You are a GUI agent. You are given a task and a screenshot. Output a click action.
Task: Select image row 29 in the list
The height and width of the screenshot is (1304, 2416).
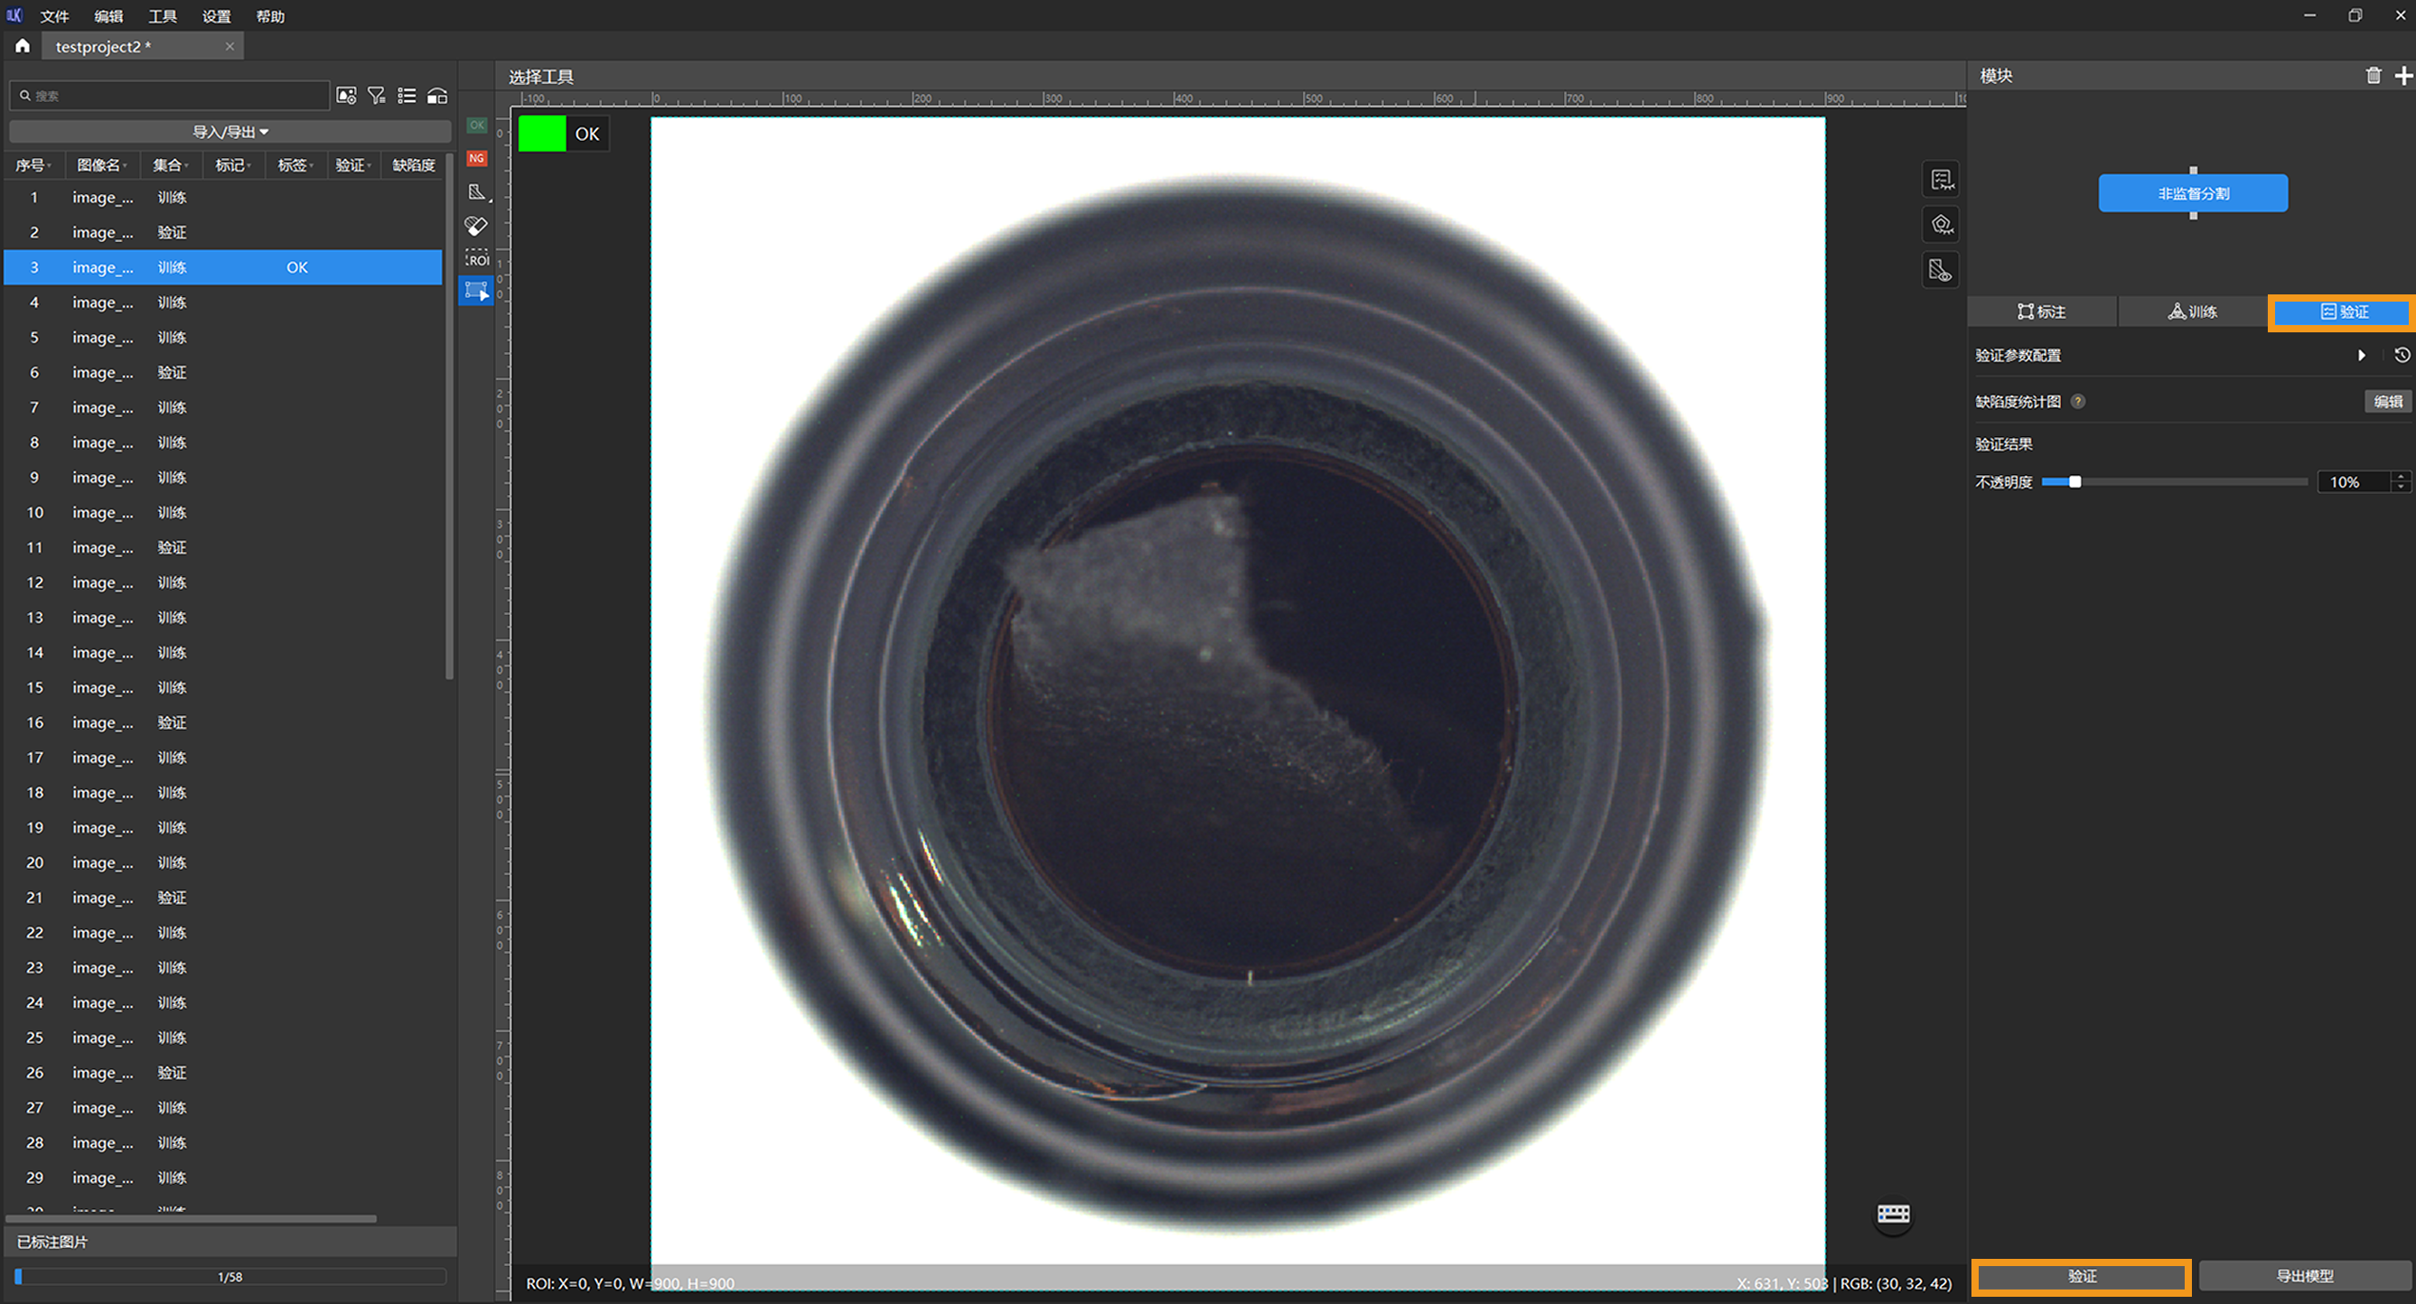point(223,1178)
